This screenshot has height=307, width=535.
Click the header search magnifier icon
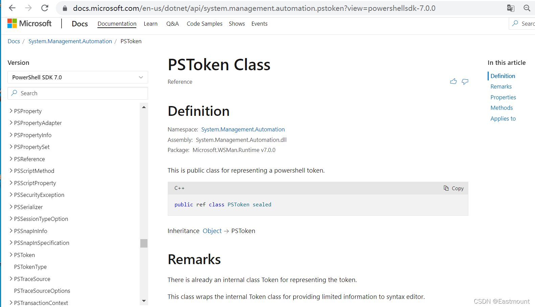(515, 23)
